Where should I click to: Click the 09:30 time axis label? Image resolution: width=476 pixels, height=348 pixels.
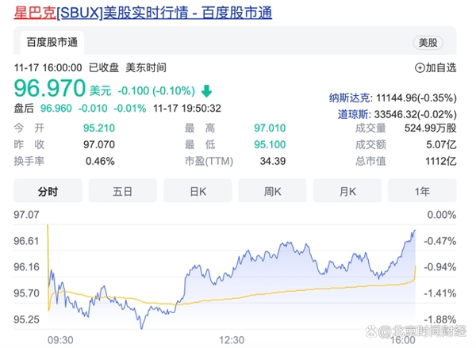(60, 340)
